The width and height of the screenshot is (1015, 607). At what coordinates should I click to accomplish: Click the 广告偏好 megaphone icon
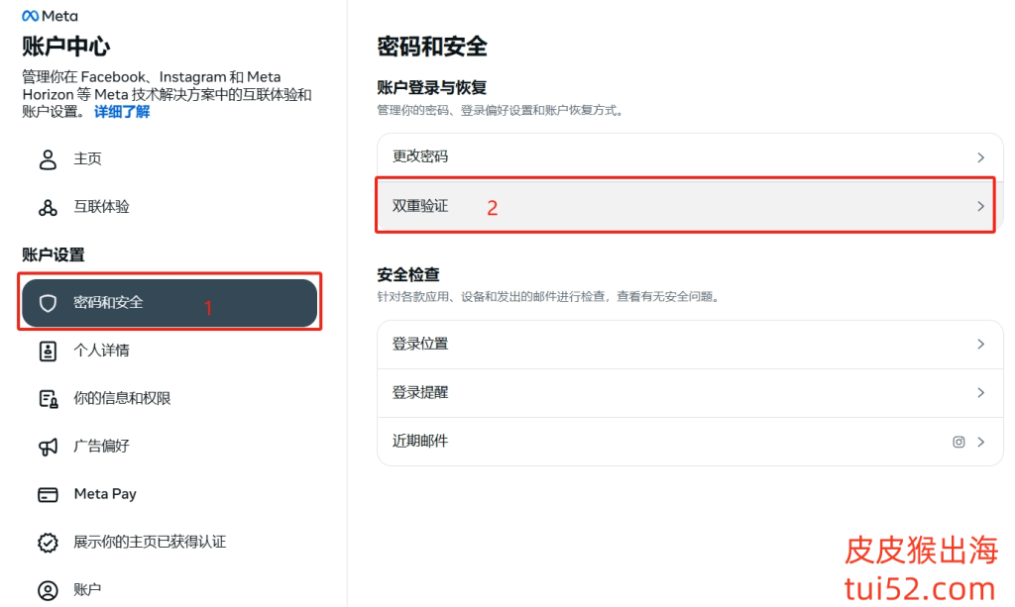pyautogui.click(x=48, y=447)
